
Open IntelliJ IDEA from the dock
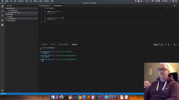[102, 97]
